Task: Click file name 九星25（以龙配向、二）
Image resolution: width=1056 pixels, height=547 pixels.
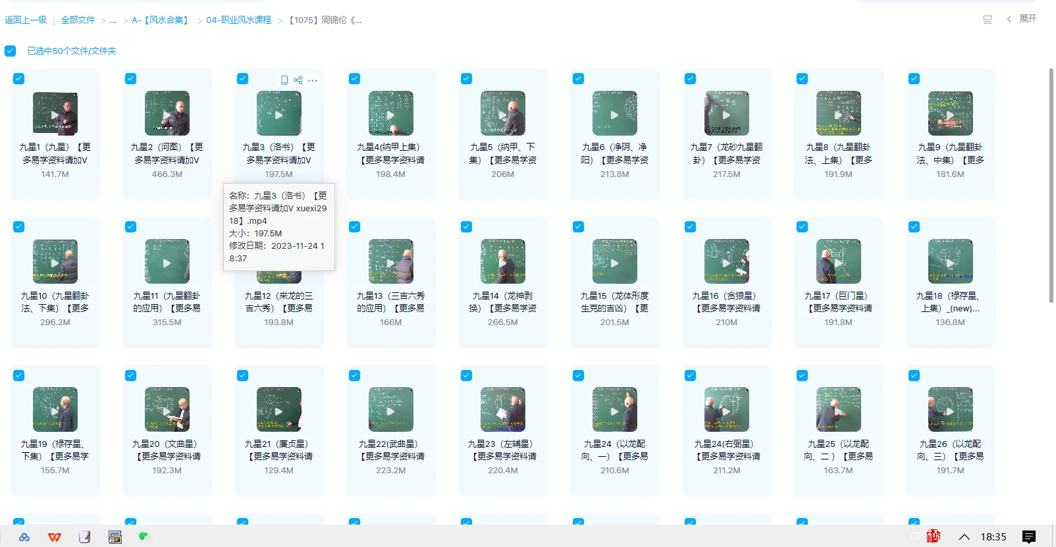Action: (x=839, y=450)
